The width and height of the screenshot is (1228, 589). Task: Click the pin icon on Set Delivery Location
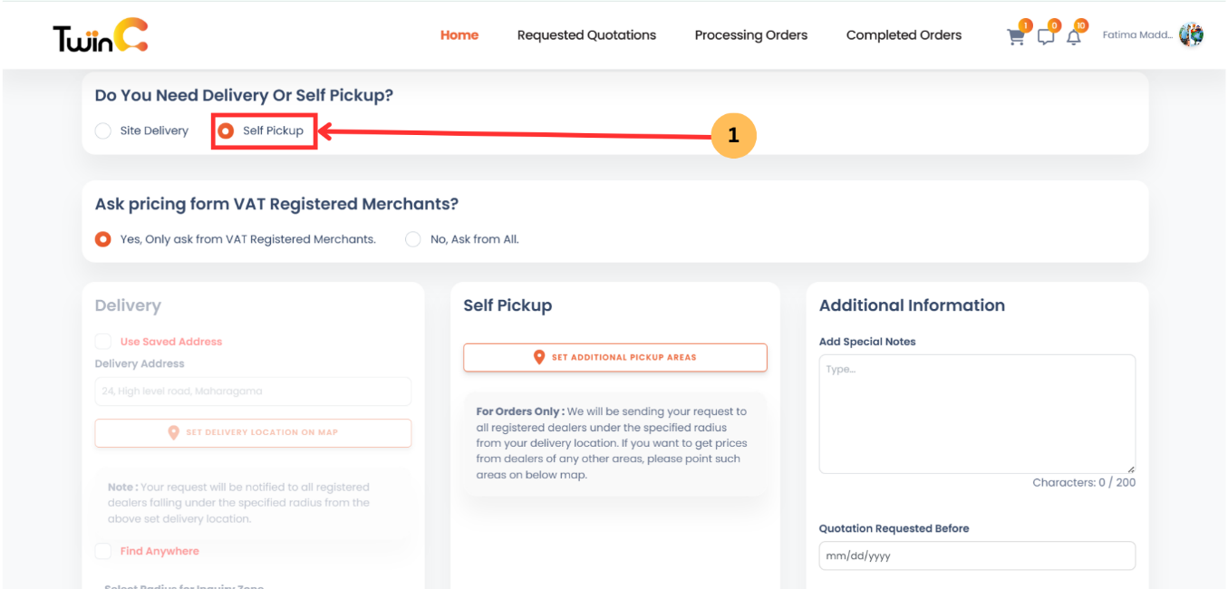[x=173, y=433]
